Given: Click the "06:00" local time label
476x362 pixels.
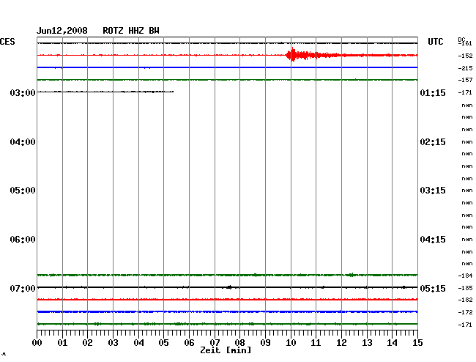Looking at the screenshot, I should [x=23, y=240].
